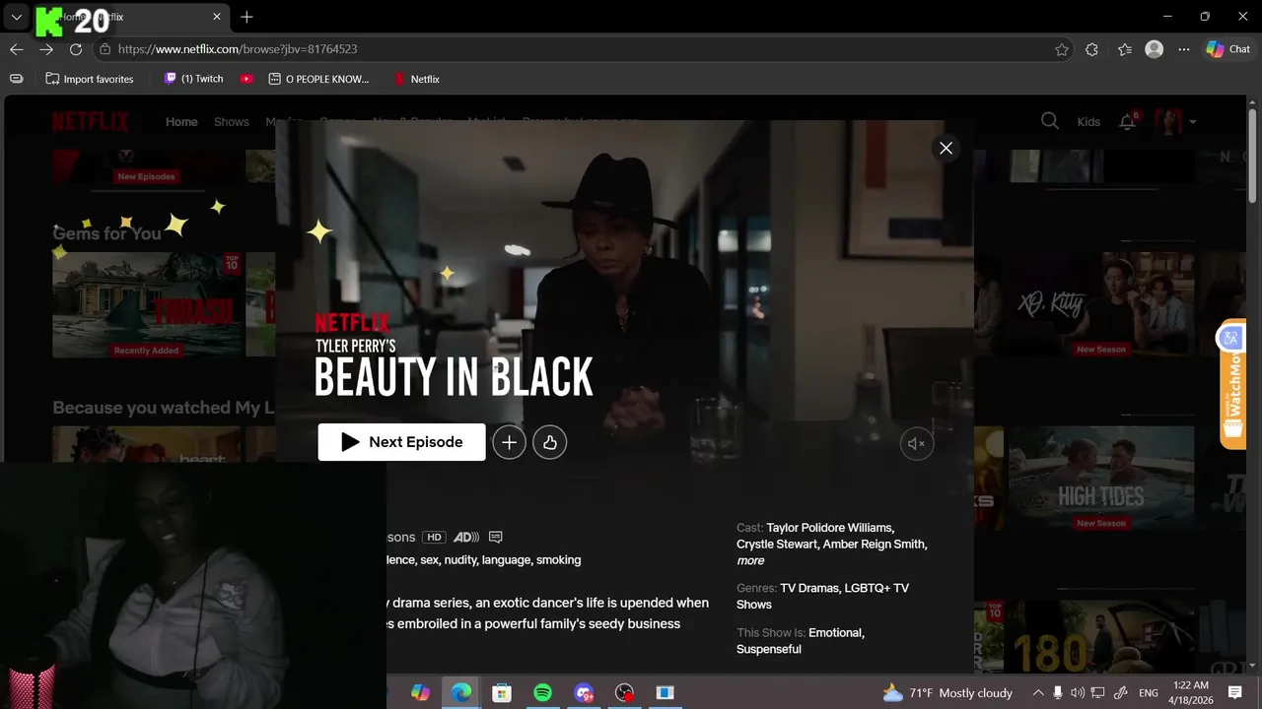The width and height of the screenshot is (1262, 709).
Task: Click the audio description AD badge
Action: pos(466,537)
